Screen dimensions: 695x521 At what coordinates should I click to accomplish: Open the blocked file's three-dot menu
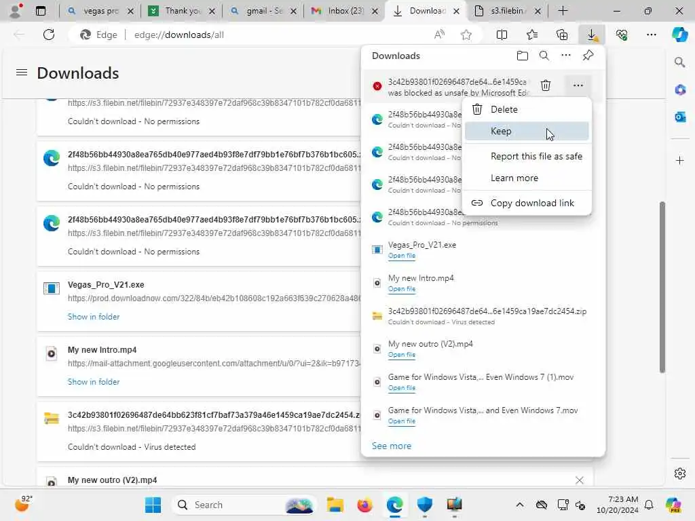pyautogui.click(x=578, y=85)
